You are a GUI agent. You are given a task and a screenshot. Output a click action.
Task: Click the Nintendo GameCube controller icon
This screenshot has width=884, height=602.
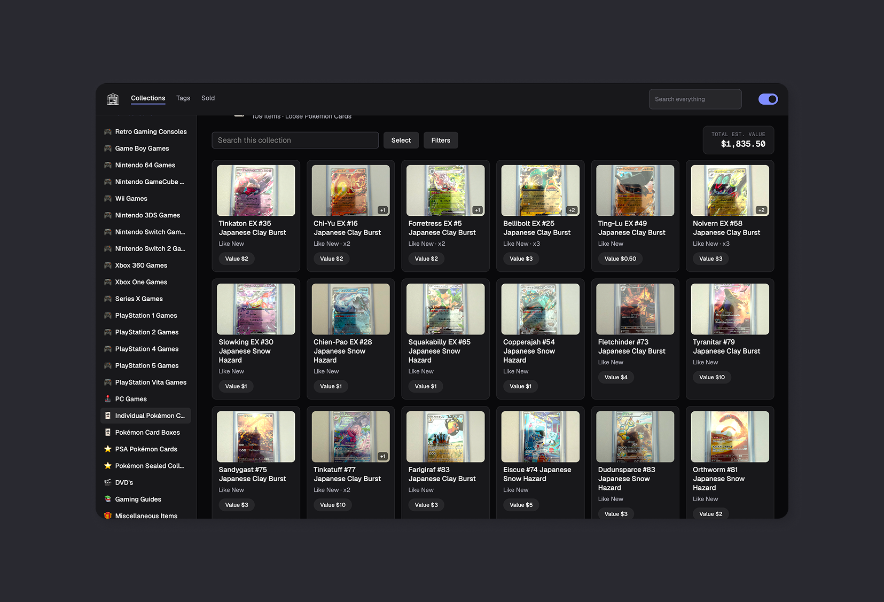(108, 182)
